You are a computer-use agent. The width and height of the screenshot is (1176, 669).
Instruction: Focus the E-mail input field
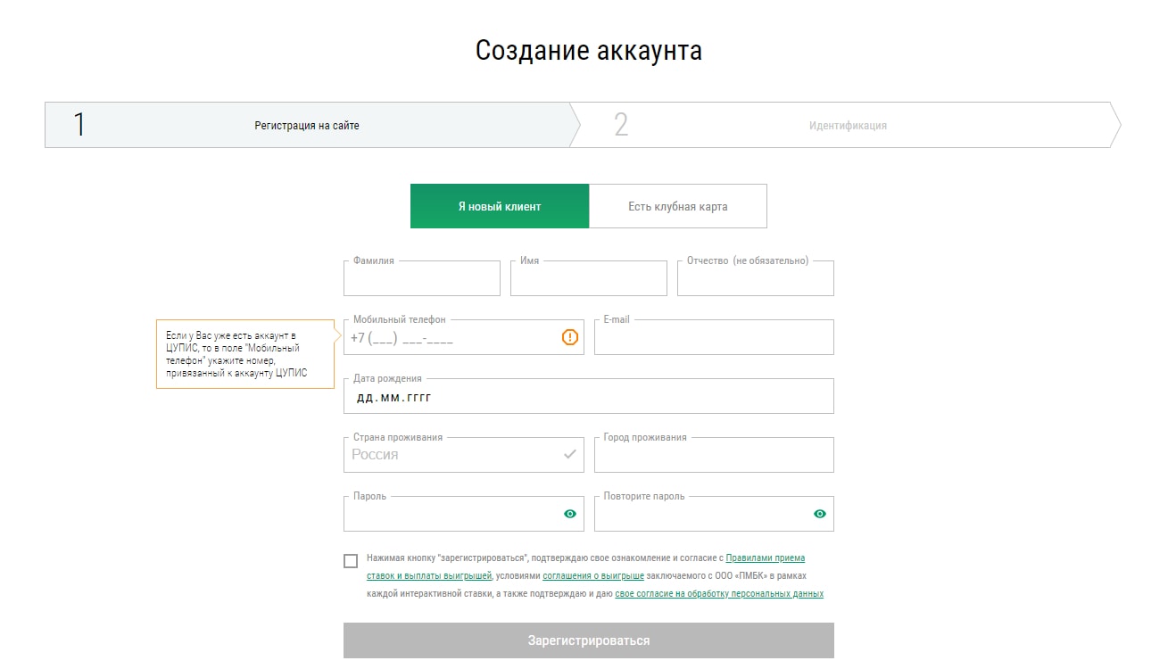pos(714,339)
